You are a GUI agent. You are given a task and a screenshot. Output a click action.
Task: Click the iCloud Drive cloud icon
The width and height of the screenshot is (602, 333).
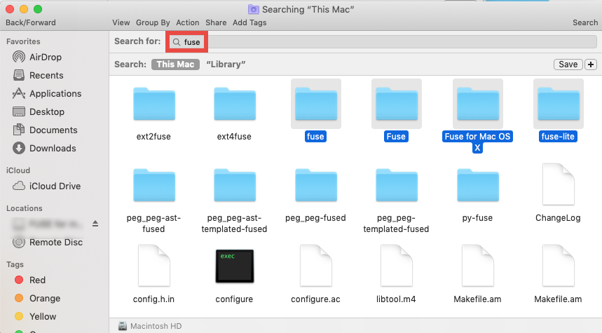point(19,186)
